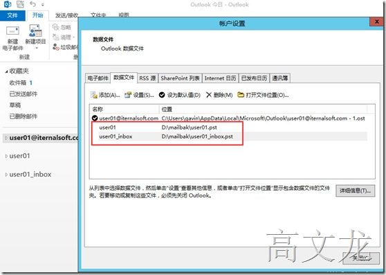Select the user01 row in data file list
The image size is (386, 275).
pos(229,127)
